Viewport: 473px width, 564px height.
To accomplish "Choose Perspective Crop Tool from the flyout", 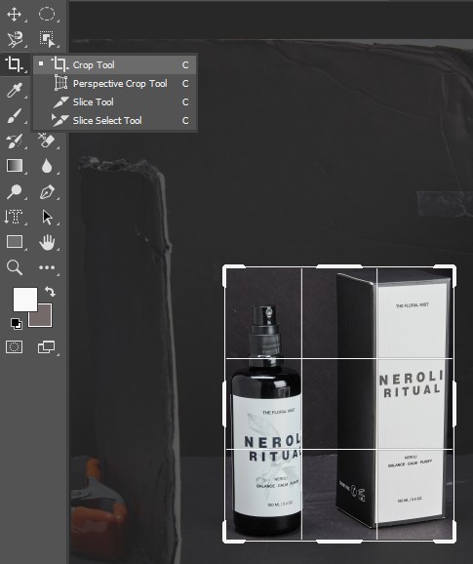I will point(115,84).
